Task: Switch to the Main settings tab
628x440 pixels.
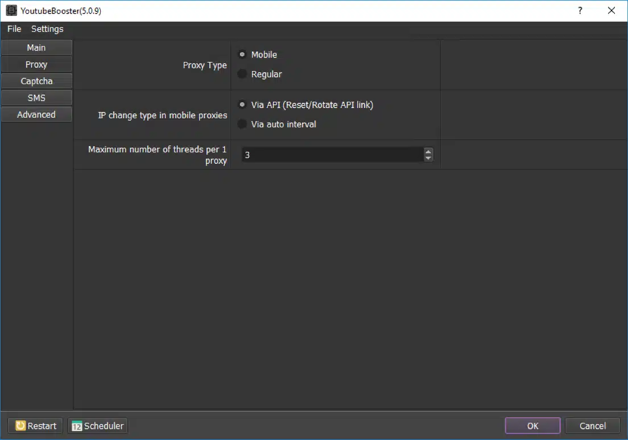Action: (x=36, y=48)
